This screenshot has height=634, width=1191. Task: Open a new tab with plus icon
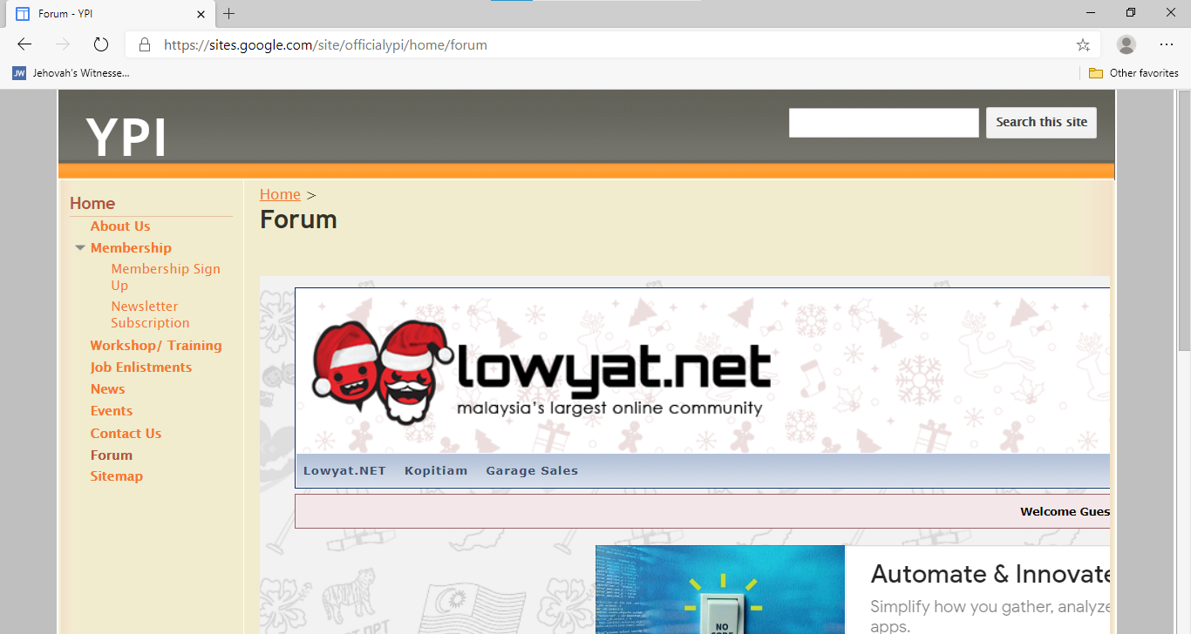point(229,14)
